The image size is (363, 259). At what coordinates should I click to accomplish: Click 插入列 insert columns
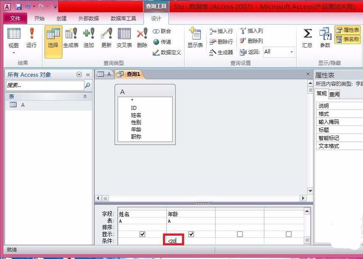point(251,31)
